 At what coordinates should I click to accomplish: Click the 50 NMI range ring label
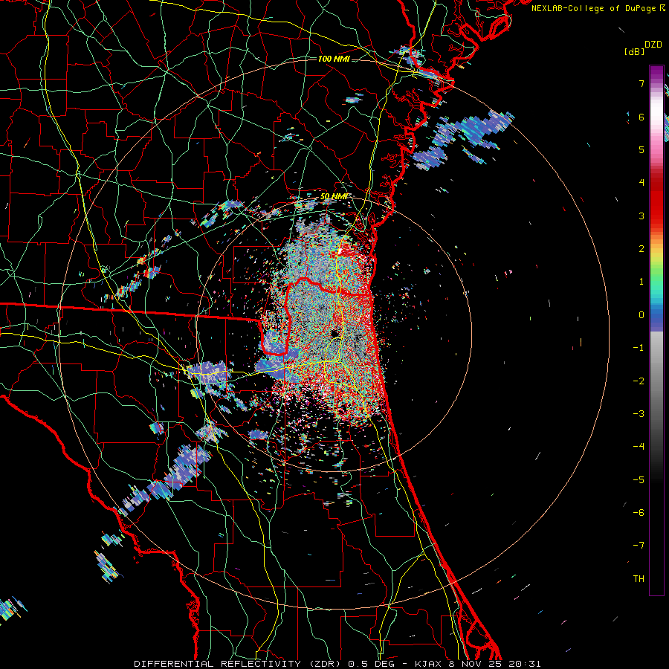(x=334, y=197)
